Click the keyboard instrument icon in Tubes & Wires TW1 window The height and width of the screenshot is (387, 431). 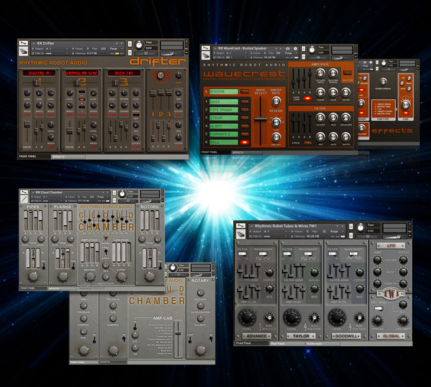(x=240, y=235)
